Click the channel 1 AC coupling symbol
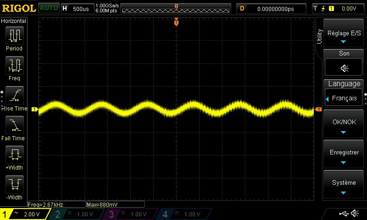 pyautogui.click(x=16, y=213)
